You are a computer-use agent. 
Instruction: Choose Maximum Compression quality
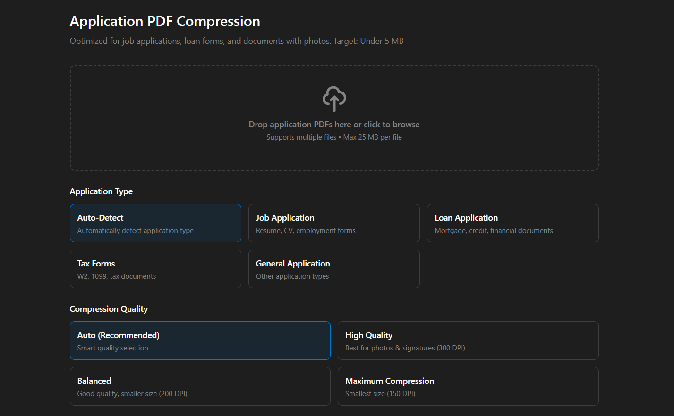coord(468,386)
